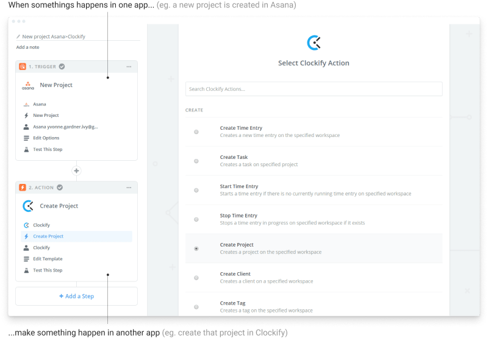Click the Add a Step button
Viewport: 488px width, 338px height.
coord(77,297)
